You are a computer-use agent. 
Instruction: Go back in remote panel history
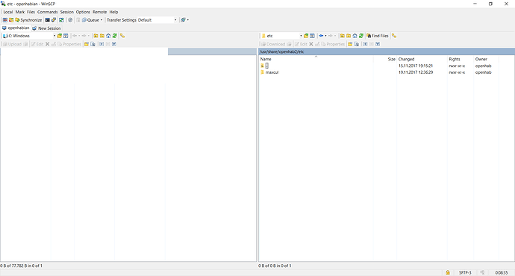321,36
